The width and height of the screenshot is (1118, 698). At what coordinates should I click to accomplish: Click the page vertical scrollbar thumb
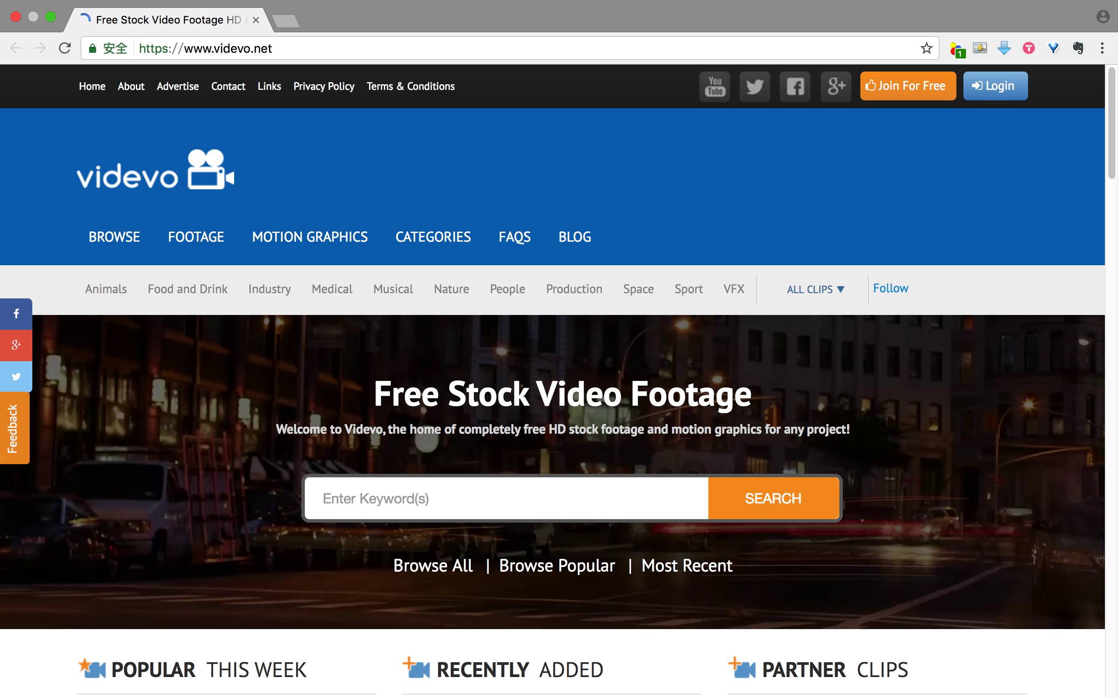point(1111,123)
